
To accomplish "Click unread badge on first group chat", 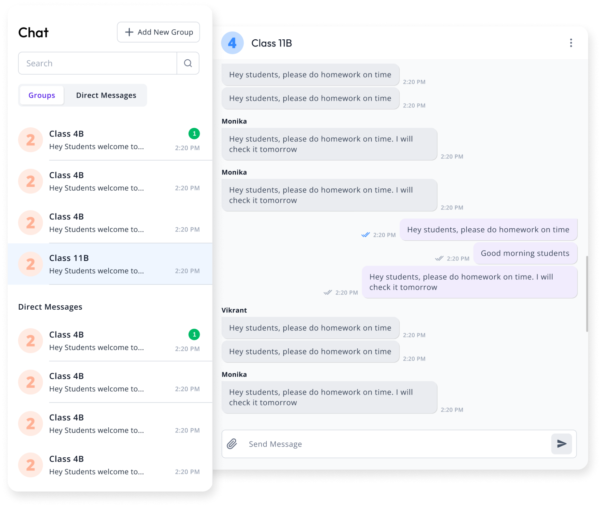I will pyautogui.click(x=194, y=134).
